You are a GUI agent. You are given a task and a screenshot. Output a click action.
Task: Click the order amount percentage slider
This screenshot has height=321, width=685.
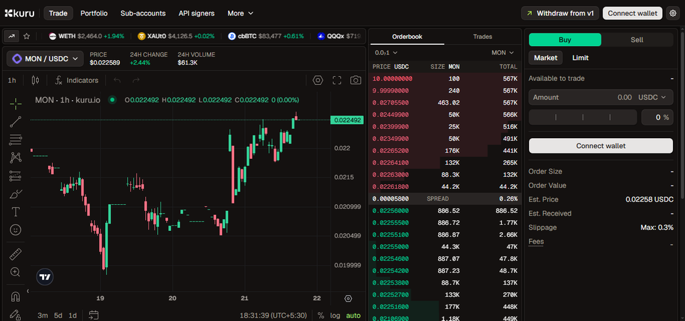583,117
